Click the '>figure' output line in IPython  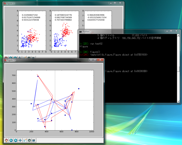pos(84,47)
